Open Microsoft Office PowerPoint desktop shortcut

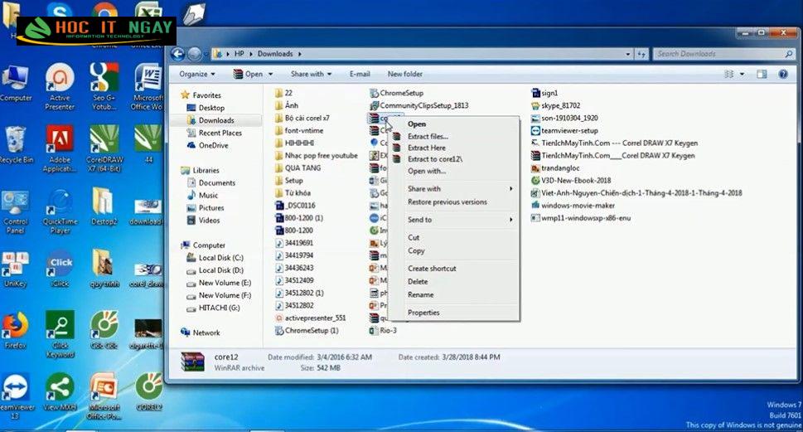point(104,396)
